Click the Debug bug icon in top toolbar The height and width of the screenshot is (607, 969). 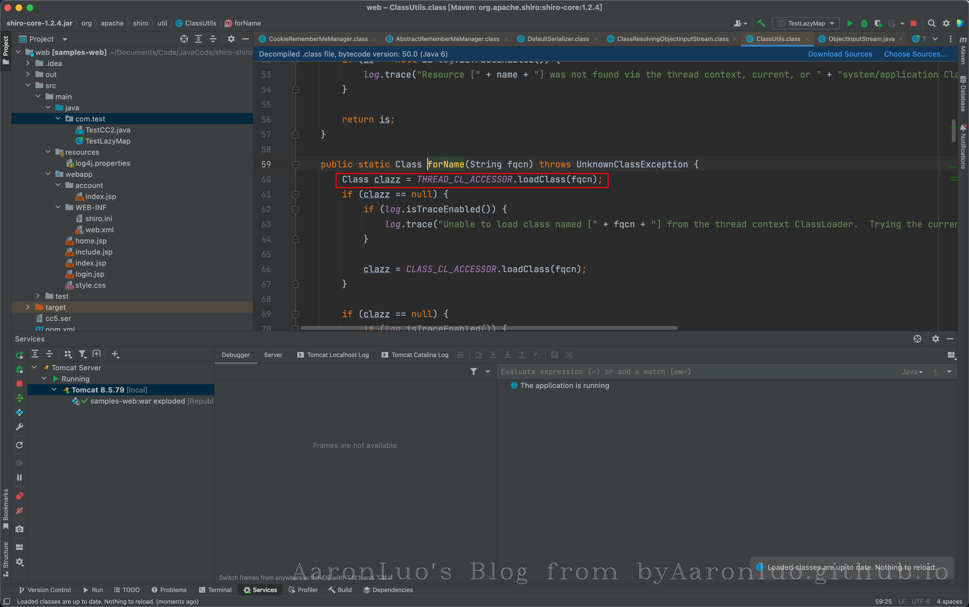pos(864,23)
